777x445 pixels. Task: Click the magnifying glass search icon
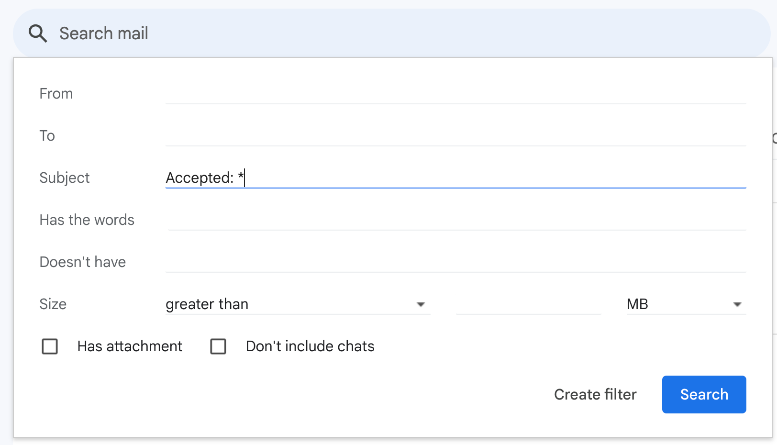click(38, 33)
